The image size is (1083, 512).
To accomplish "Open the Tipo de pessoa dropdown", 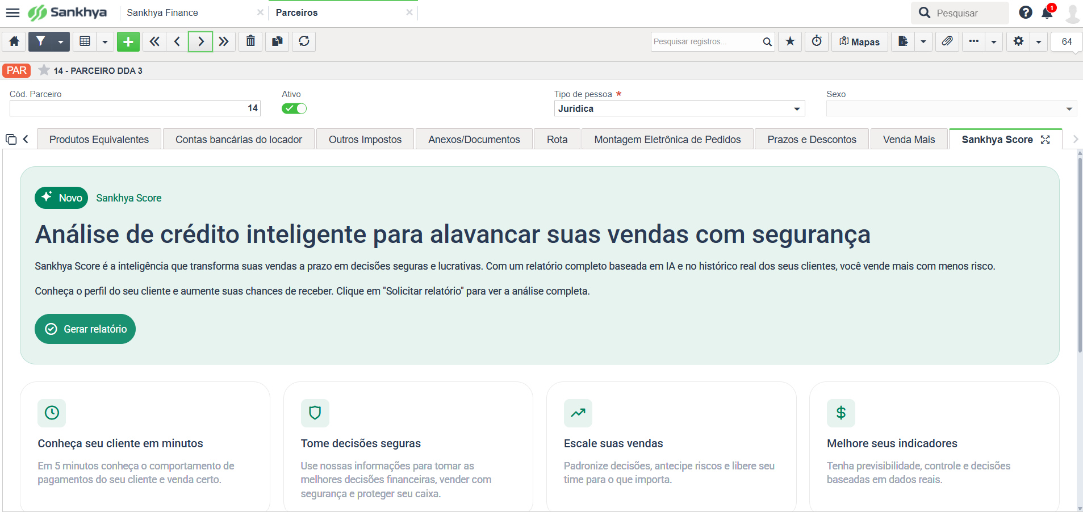I will pyautogui.click(x=679, y=108).
